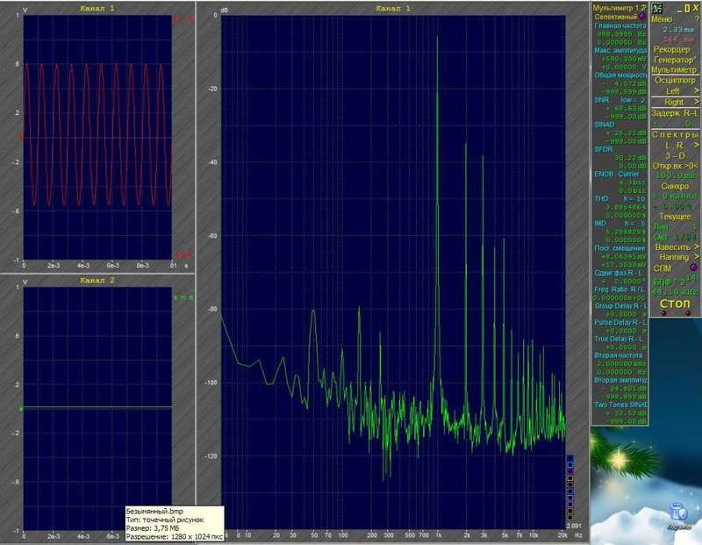702x545 pixels.
Task: Click the Канал 2 oscilloscope title
Action: click(x=97, y=280)
